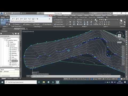
Task: Click the command line input field
Action: click(x=76, y=76)
